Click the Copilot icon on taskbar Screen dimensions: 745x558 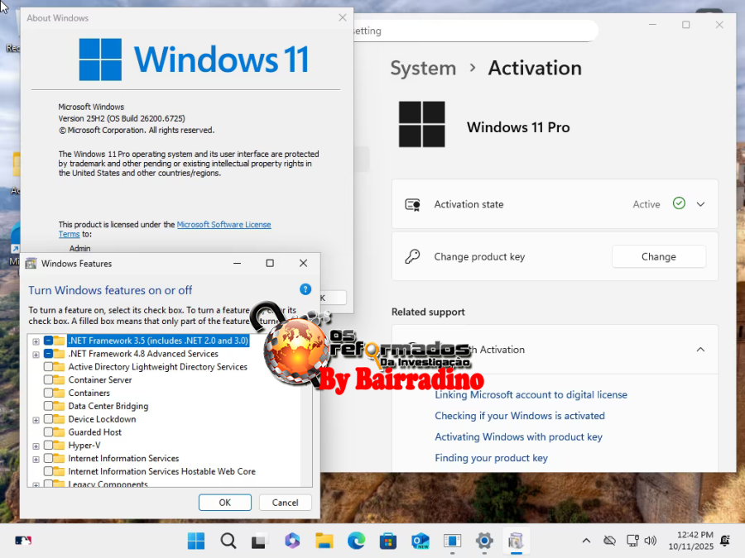291,541
